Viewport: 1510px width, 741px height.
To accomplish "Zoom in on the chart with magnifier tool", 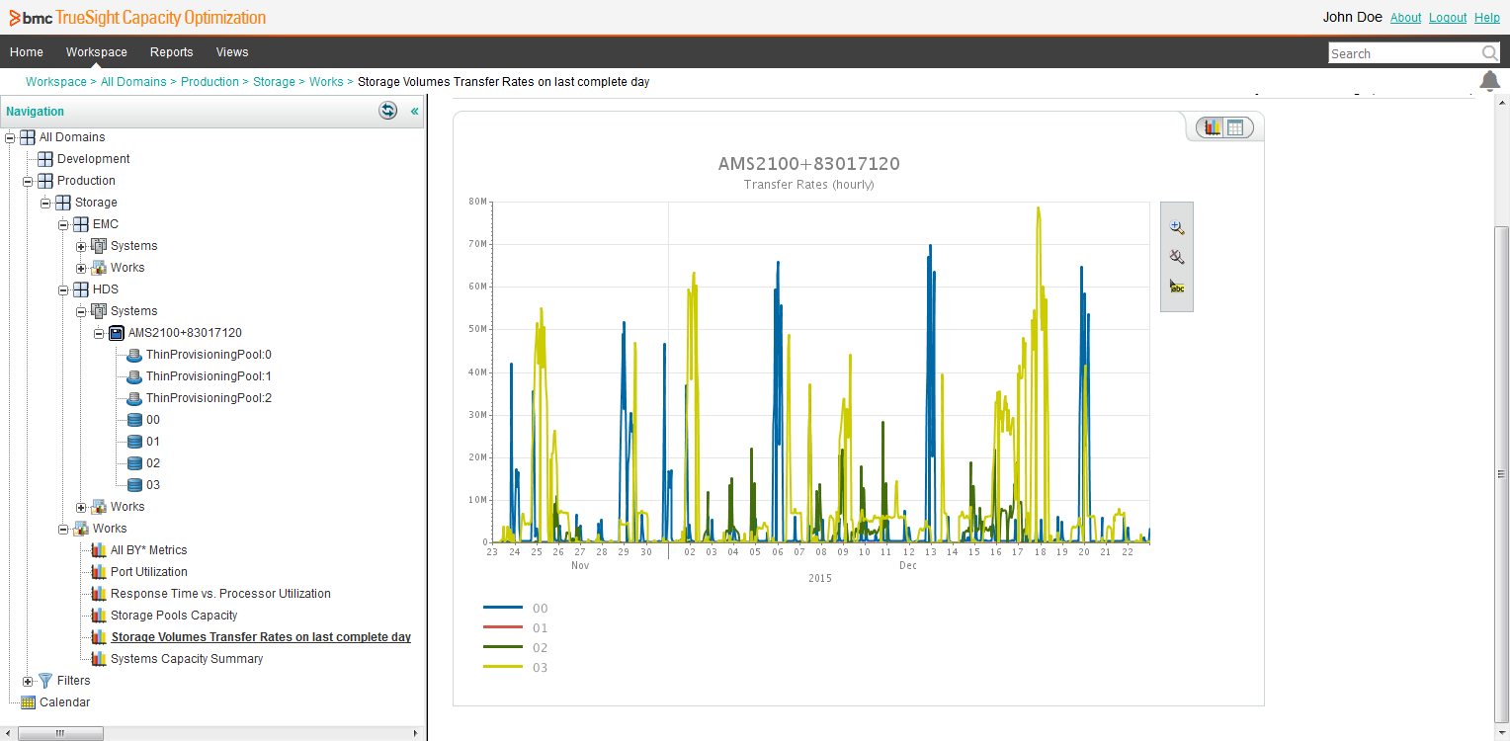I will click(1176, 226).
